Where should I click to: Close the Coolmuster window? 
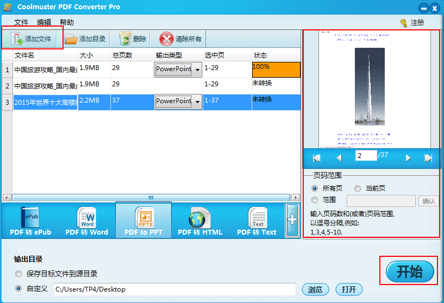tap(434, 9)
